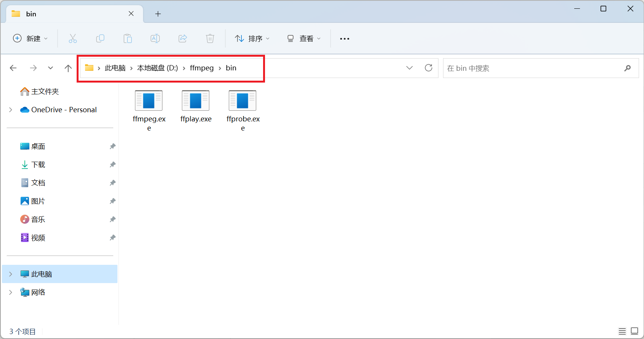Screen dimensions: 644x339
Task: Open the 新建 (New) menu
Action: tap(31, 38)
